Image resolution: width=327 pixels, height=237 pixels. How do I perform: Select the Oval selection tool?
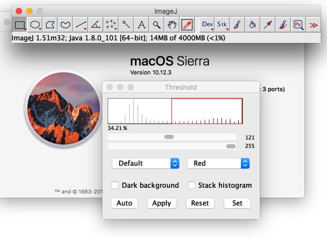35,25
